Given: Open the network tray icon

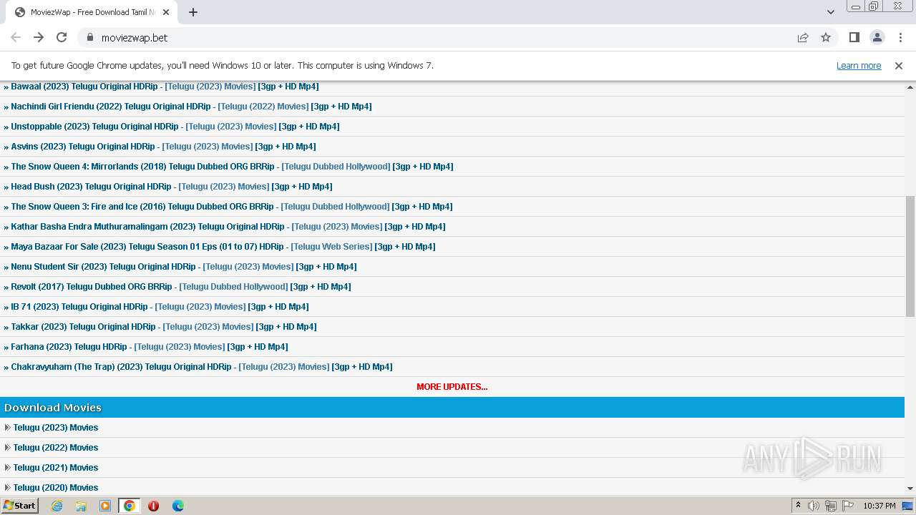Looking at the screenshot, I should click(831, 506).
